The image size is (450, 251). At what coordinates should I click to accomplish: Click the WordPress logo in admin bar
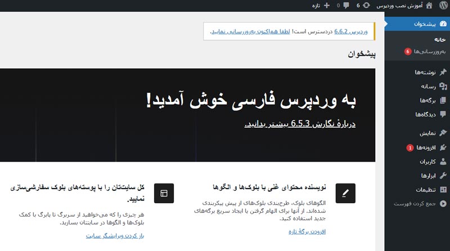(443, 6)
